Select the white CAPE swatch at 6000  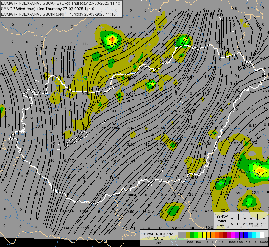(x=262, y=235)
